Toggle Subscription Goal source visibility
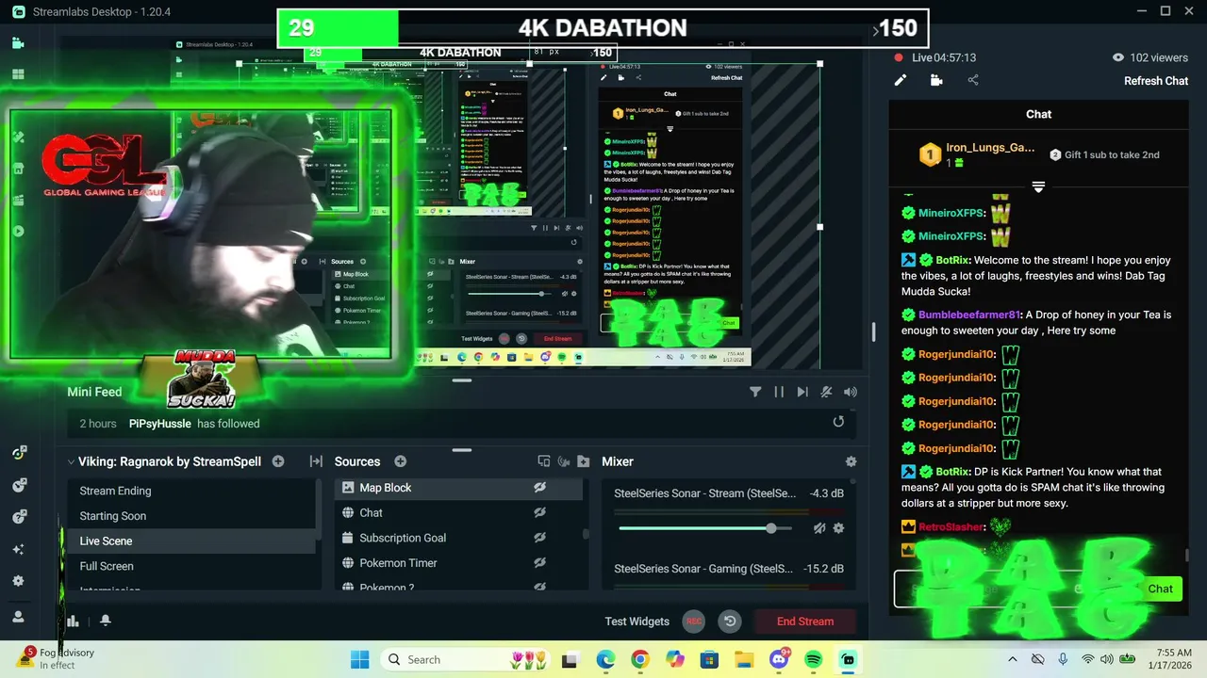The width and height of the screenshot is (1207, 678). point(539,538)
